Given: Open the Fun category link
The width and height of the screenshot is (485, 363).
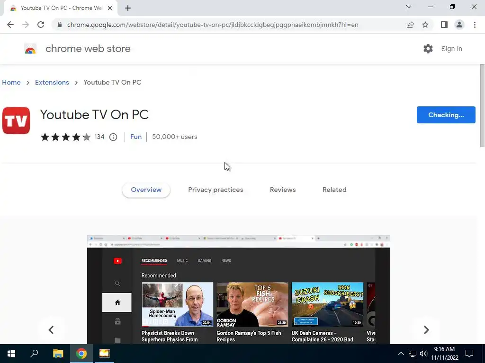Looking at the screenshot, I should [x=136, y=137].
